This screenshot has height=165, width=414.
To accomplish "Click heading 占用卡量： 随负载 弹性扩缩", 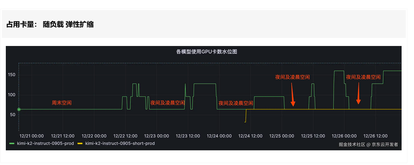I will pos(50,25).
